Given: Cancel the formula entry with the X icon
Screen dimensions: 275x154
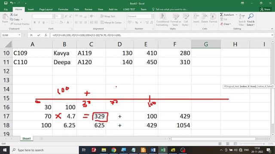Looking at the screenshot, I should point(31,35).
